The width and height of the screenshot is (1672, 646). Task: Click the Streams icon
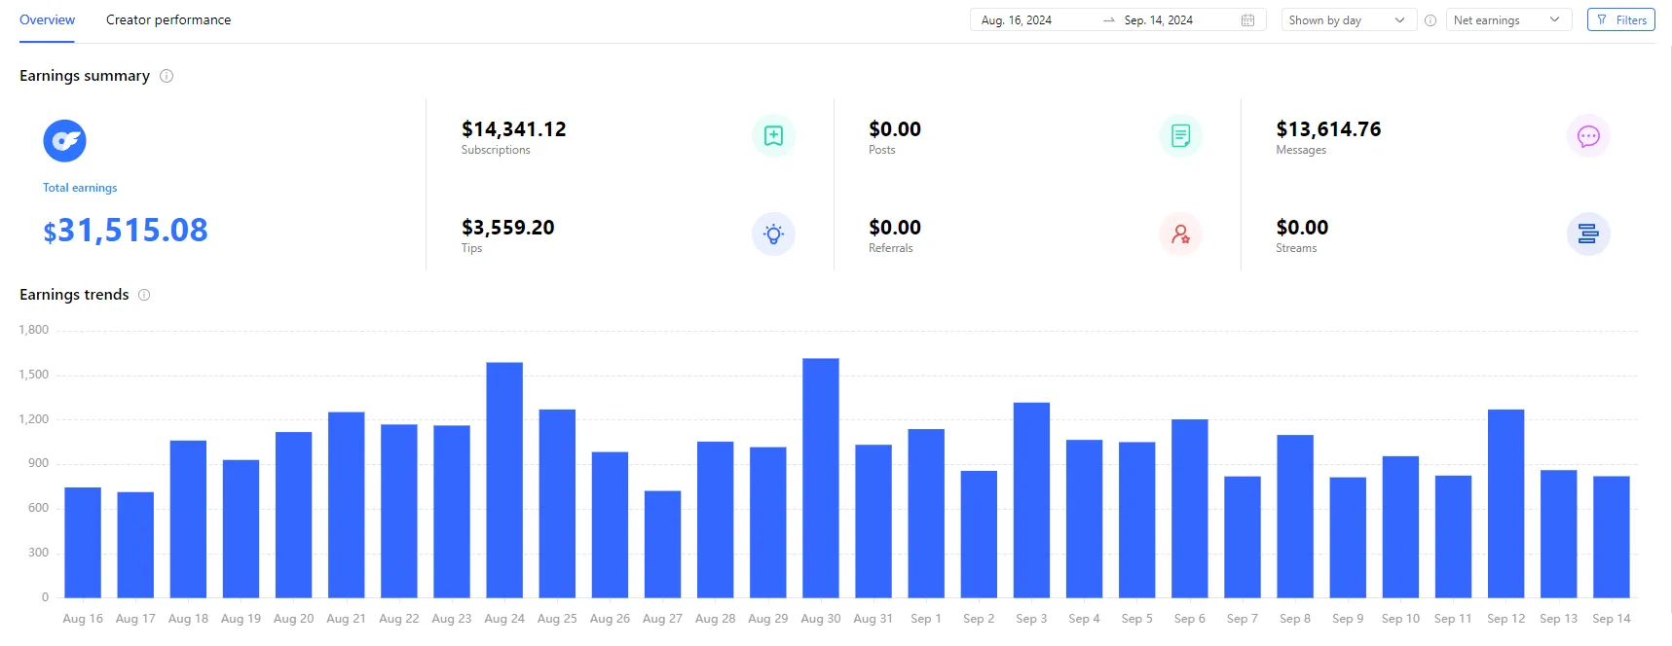(x=1587, y=234)
